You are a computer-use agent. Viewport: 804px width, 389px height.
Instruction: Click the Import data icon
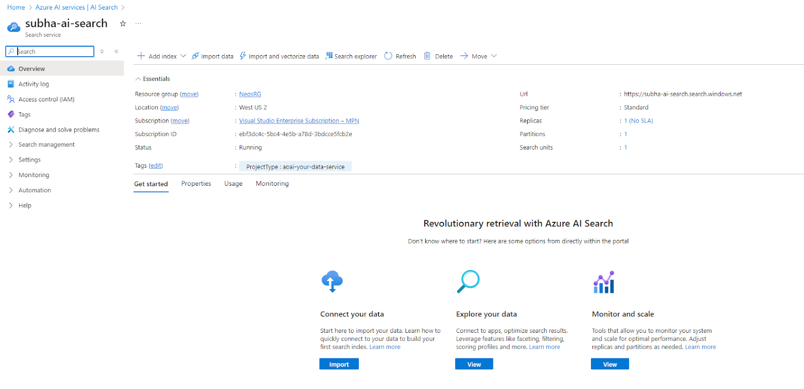tap(195, 56)
